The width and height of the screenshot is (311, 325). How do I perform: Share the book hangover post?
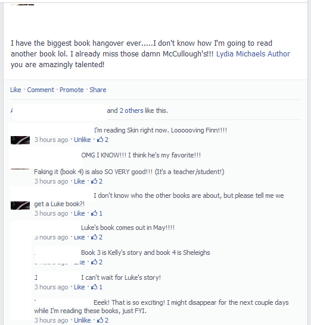point(98,90)
